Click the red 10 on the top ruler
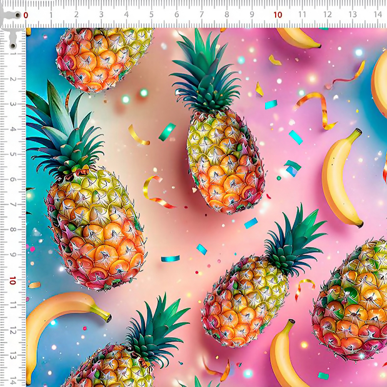This screenshot has height=387, width=387. point(278,14)
